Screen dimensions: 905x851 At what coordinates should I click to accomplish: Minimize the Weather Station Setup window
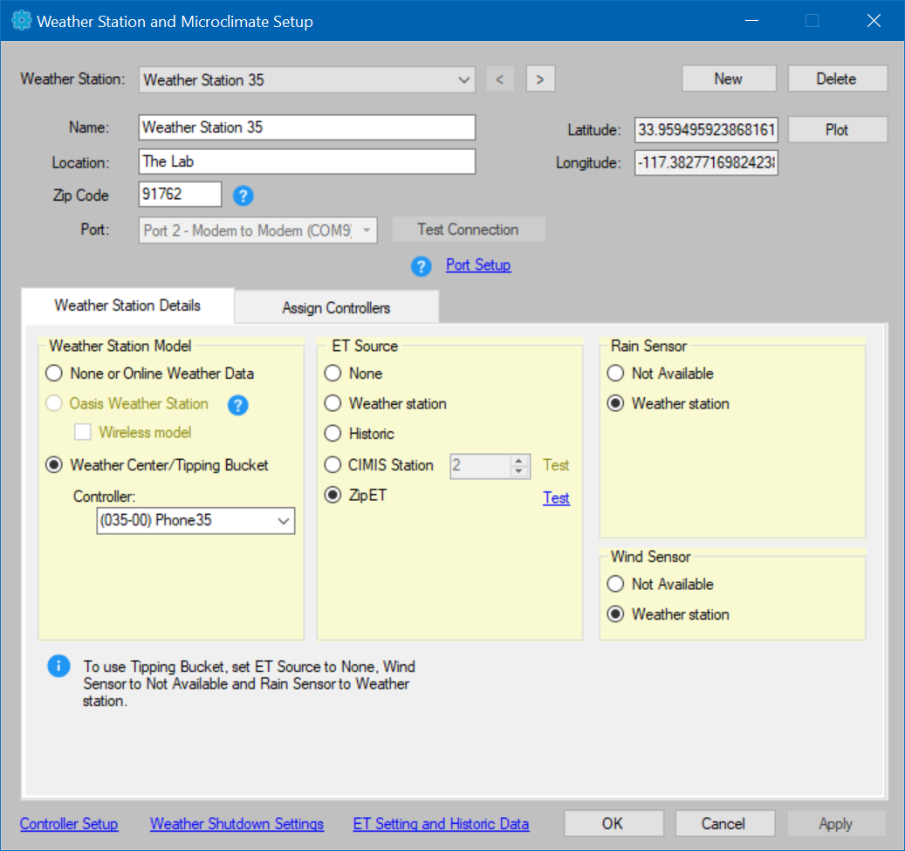point(751,21)
